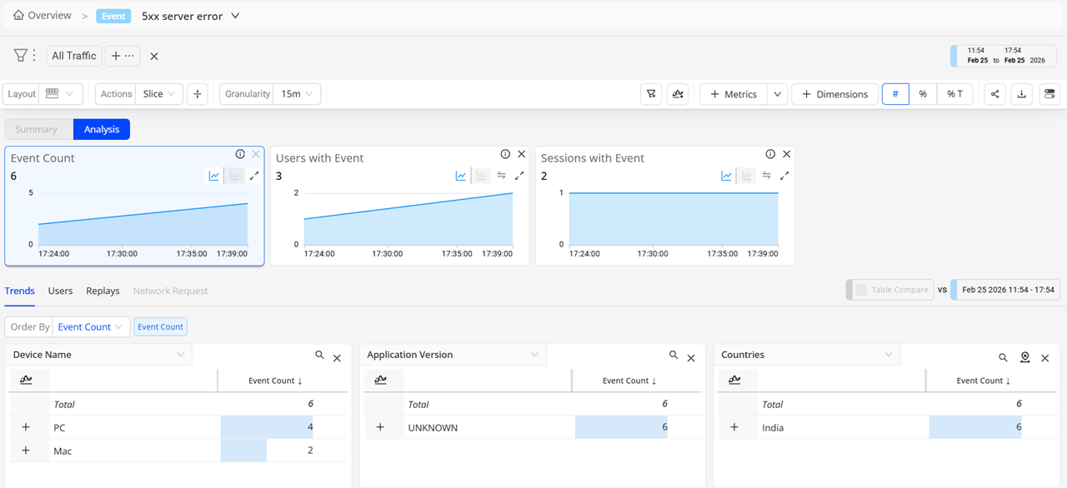The image size is (1067, 488).
Task: Close the Users with Event card
Action: pyautogui.click(x=521, y=154)
